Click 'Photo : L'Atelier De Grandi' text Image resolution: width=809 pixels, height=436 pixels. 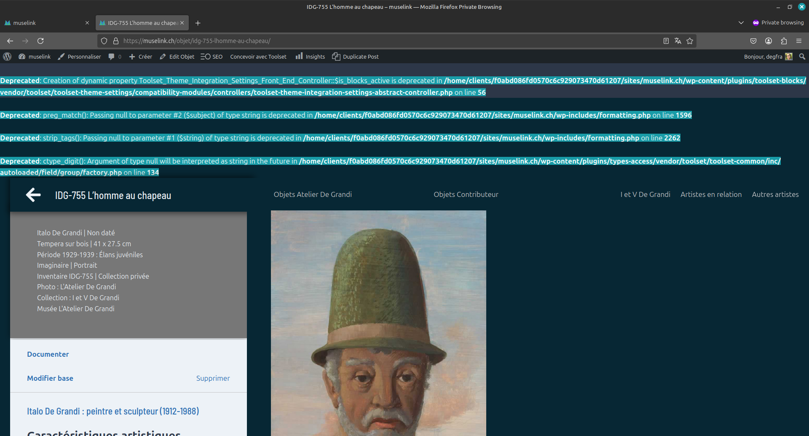pyautogui.click(x=76, y=287)
